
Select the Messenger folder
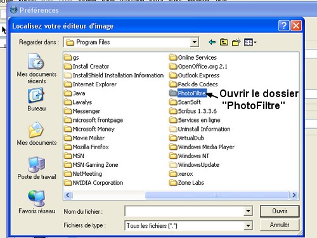(x=82, y=111)
